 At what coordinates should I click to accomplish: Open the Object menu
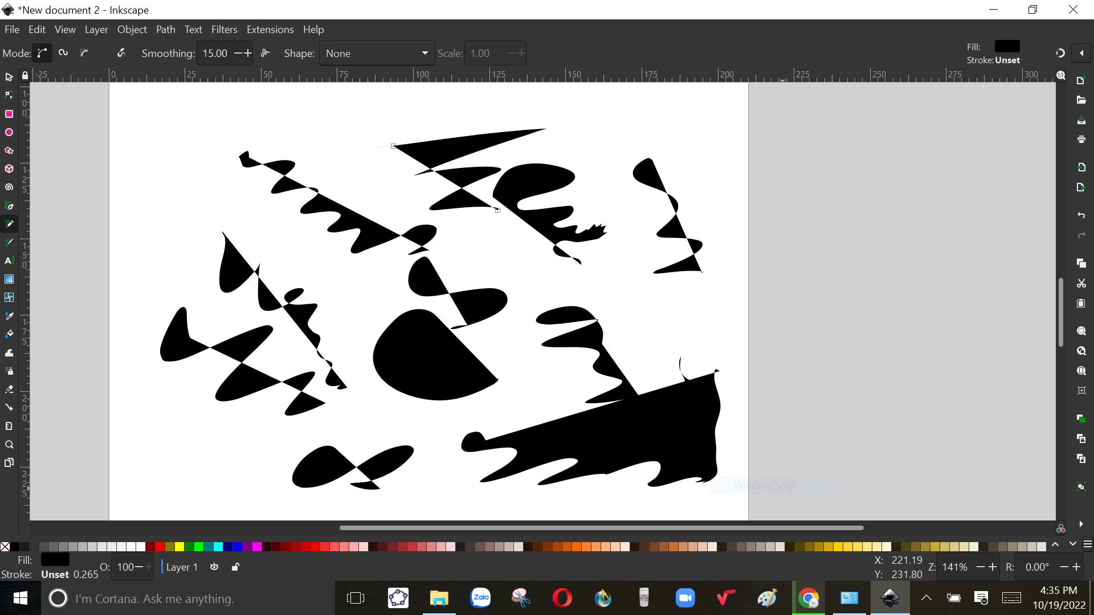132,30
